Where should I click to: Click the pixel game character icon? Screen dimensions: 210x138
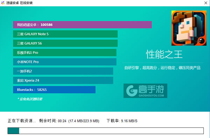click(189, 28)
